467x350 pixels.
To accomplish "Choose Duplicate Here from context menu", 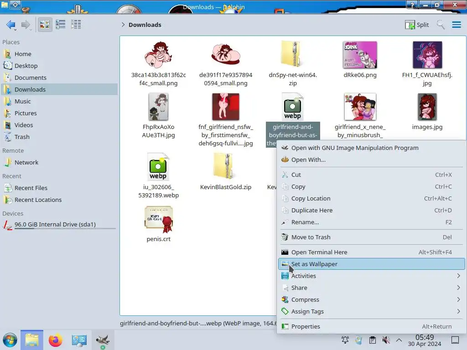I will tap(371, 211).
